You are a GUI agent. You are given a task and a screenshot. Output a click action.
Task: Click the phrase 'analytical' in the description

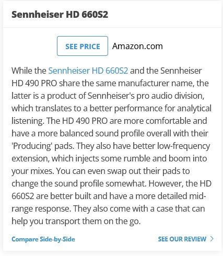pos(194,108)
